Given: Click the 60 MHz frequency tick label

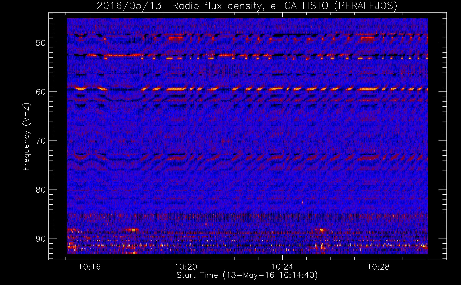Looking at the screenshot, I should (40, 92).
